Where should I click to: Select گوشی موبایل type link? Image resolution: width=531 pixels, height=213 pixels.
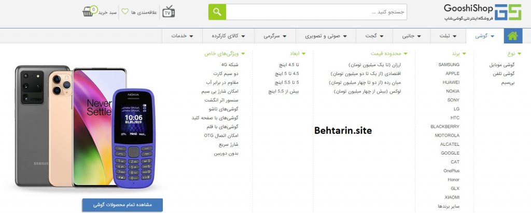(x=502, y=65)
